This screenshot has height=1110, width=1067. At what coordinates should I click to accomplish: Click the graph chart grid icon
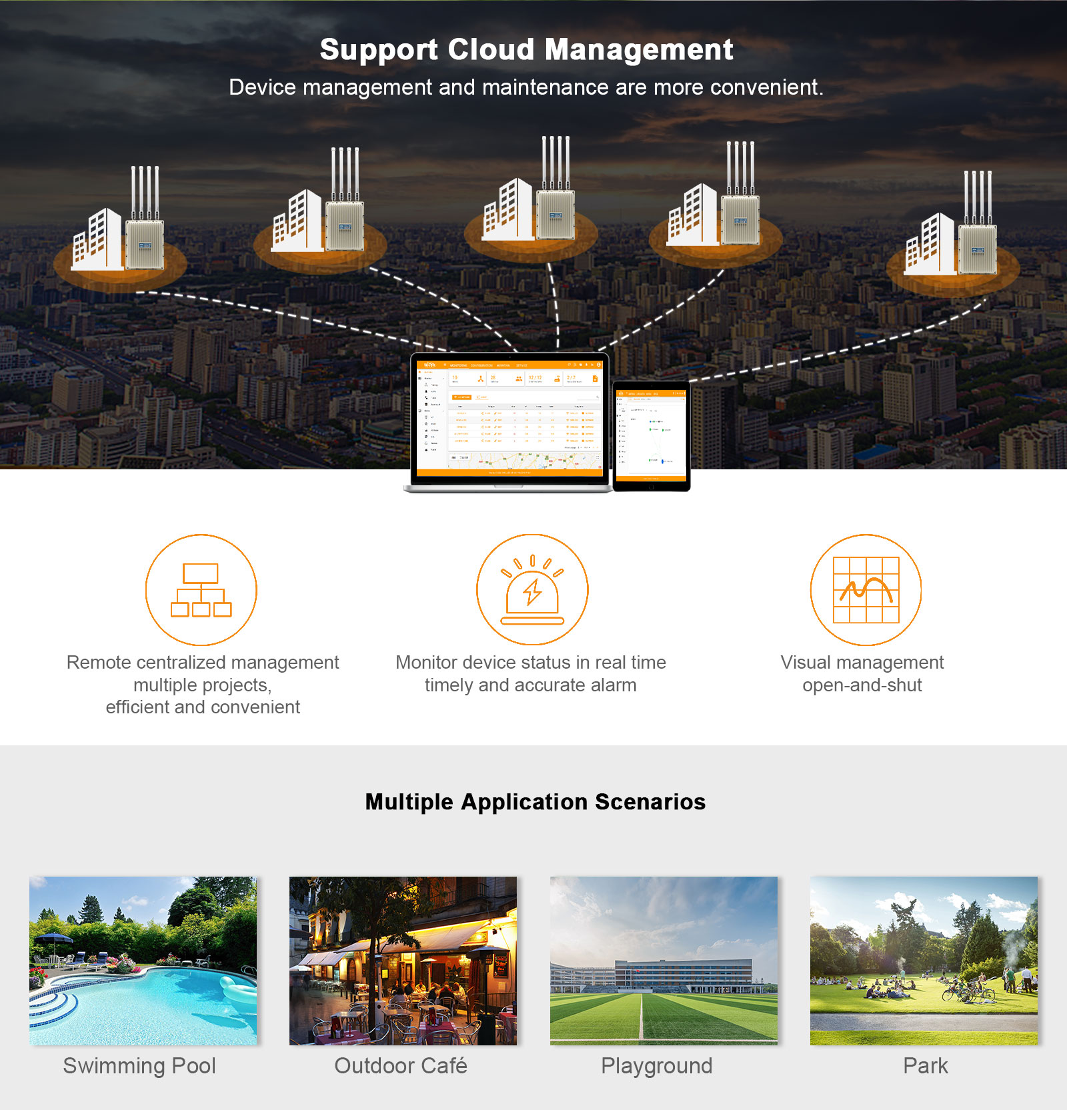coord(866,590)
